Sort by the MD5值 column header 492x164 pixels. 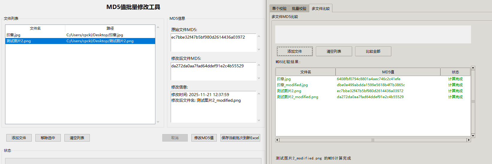pyautogui.click(x=388, y=72)
